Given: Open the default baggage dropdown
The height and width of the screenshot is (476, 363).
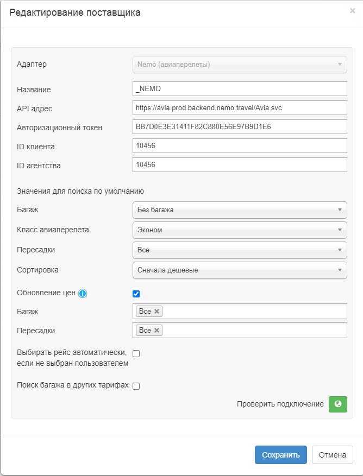Looking at the screenshot, I should [239, 210].
